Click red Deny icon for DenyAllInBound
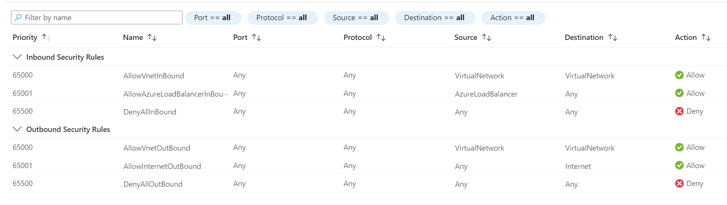Image resolution: width=727 pixels, height=205 pixels. click(679, 111)
